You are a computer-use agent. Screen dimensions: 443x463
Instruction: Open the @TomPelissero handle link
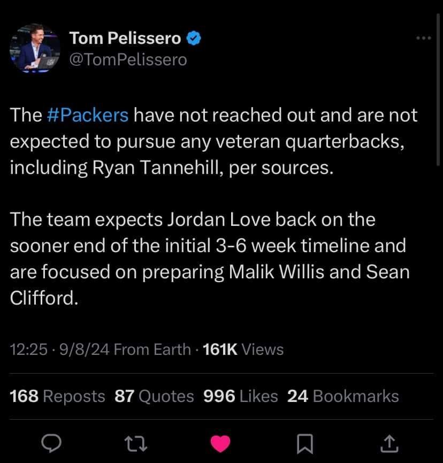128,59
